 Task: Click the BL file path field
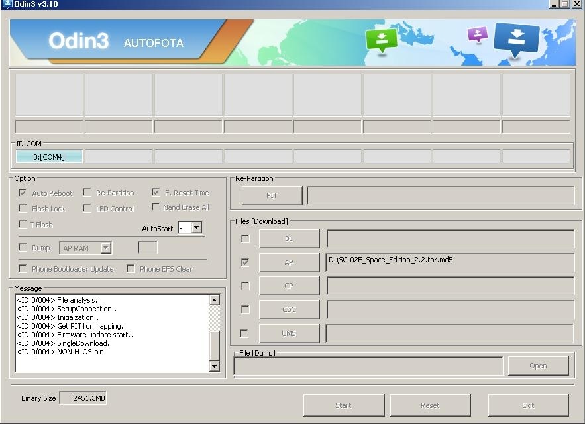[451, 238]
